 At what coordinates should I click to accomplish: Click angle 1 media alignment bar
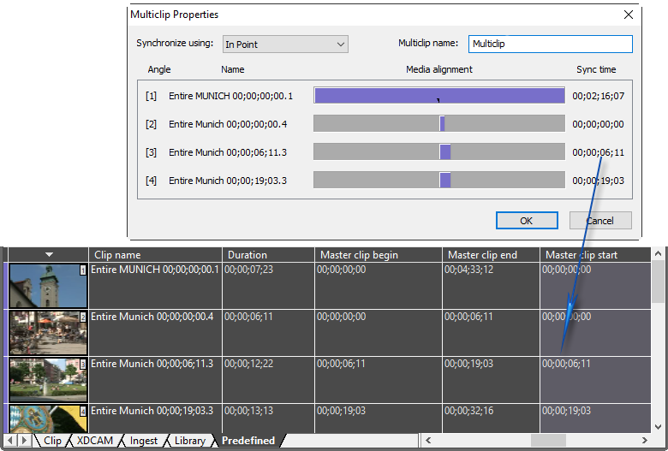tap(438, 96)
